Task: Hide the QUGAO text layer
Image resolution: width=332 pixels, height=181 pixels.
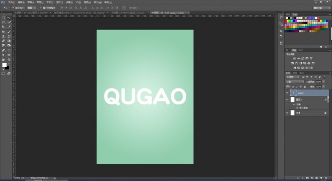Action: [x=287, y=93]
